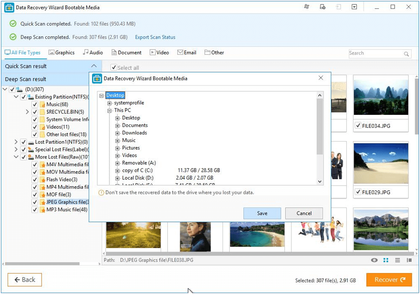Open the Export Scan Status link

[x=155, y=37]
